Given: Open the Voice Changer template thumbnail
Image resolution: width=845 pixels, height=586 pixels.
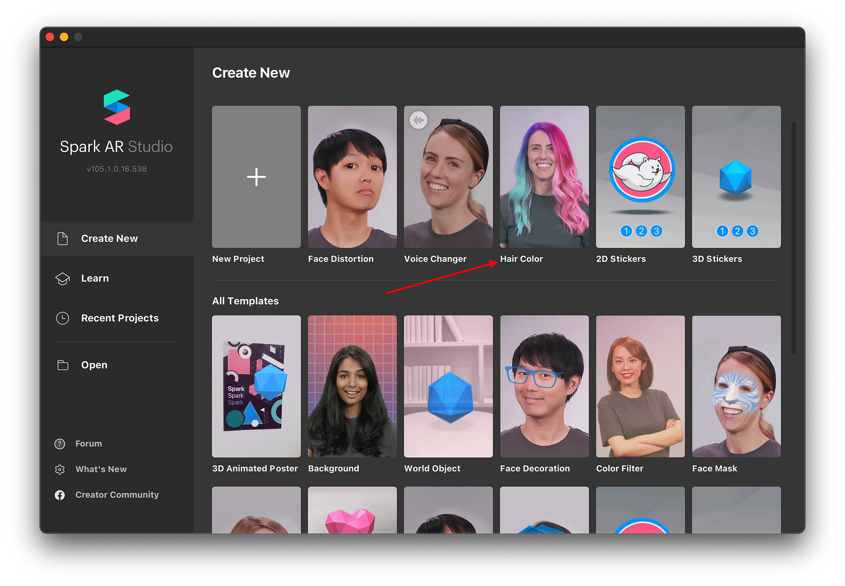Looking at the screenshot, I should tap(448, 177).
